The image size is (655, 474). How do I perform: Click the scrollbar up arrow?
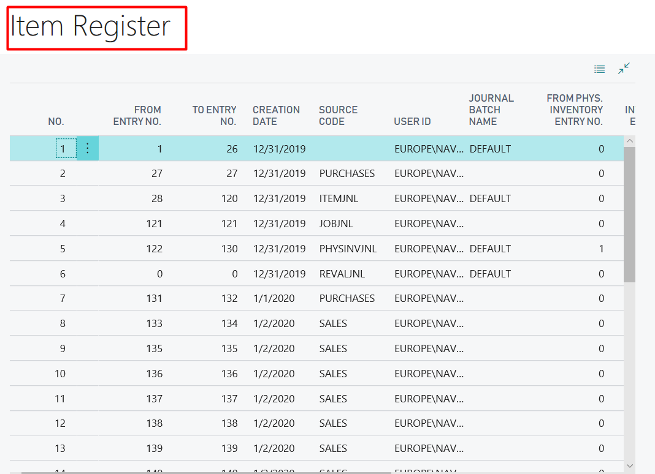point(630,140)
